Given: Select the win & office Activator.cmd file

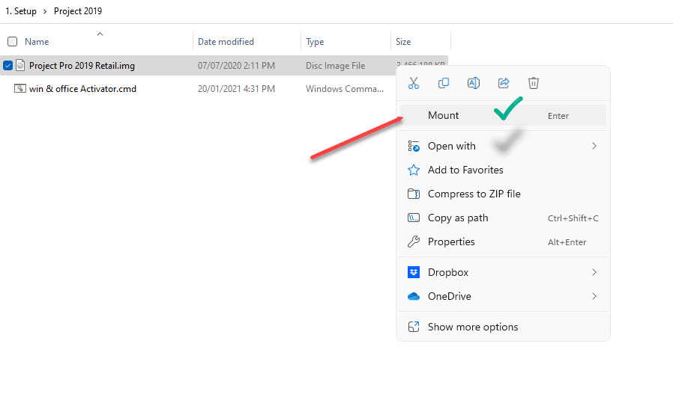Looking at the screenshot, I should pos(83,89).
